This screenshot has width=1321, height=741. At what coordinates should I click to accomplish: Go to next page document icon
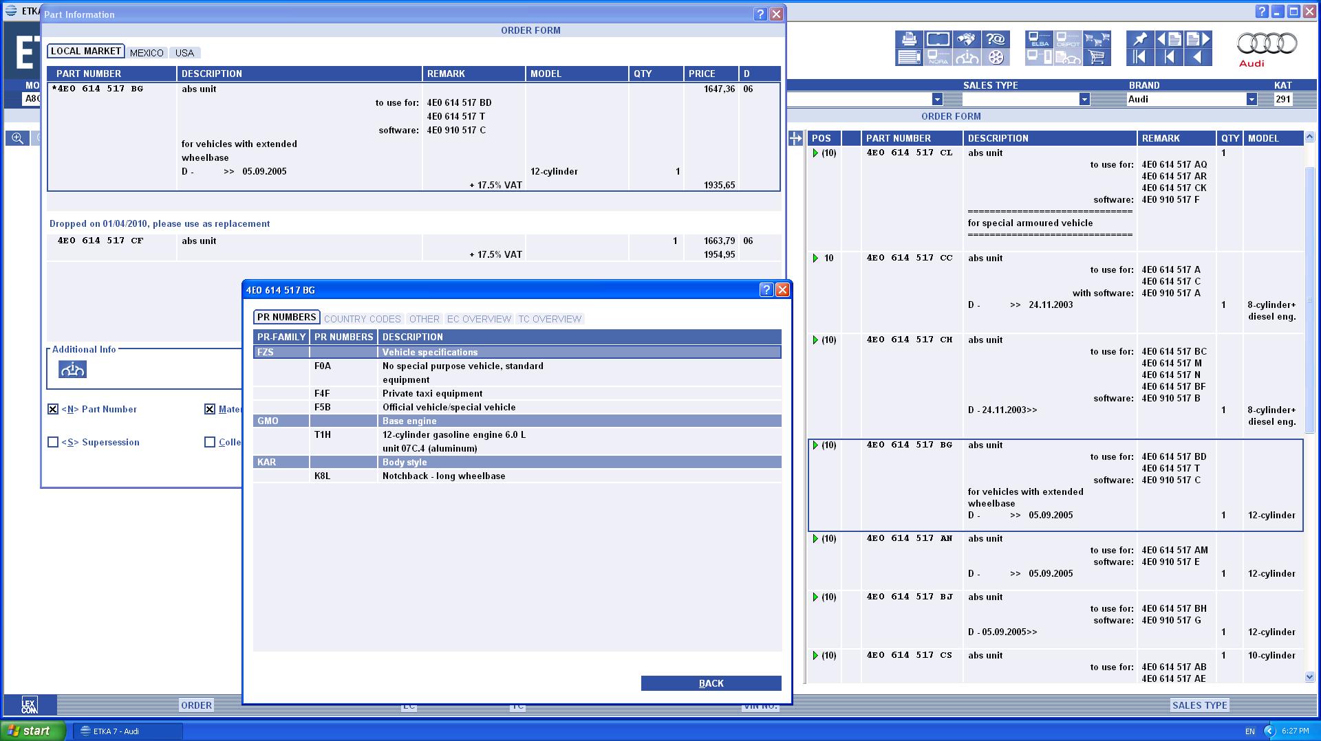click(x=1198, y=39)
